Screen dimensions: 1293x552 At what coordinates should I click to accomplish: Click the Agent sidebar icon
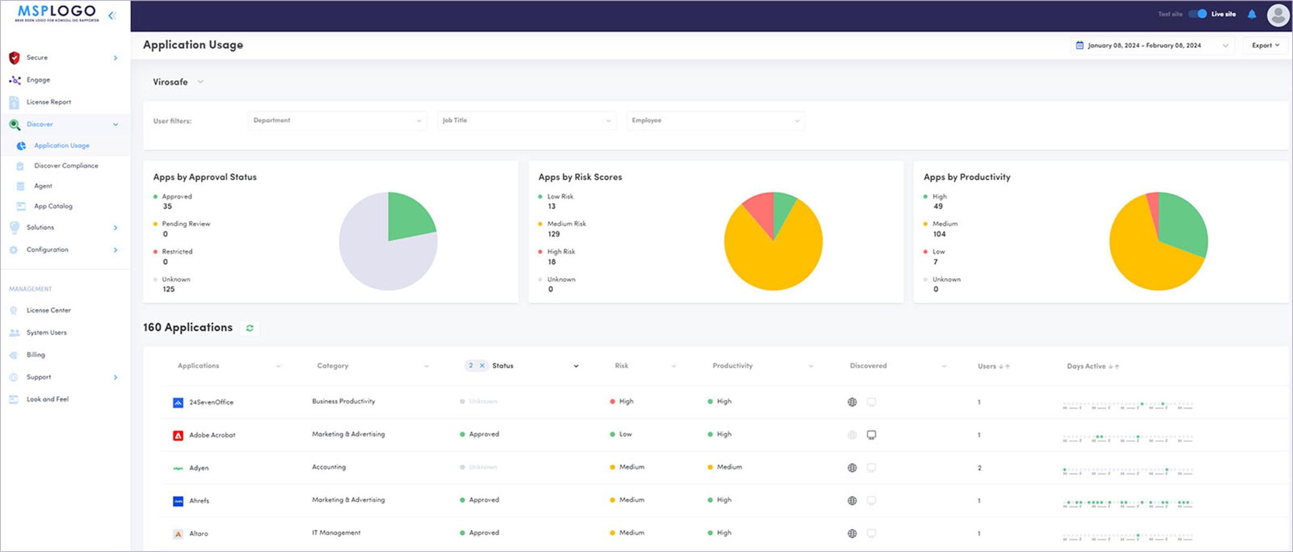pos(20,186)
